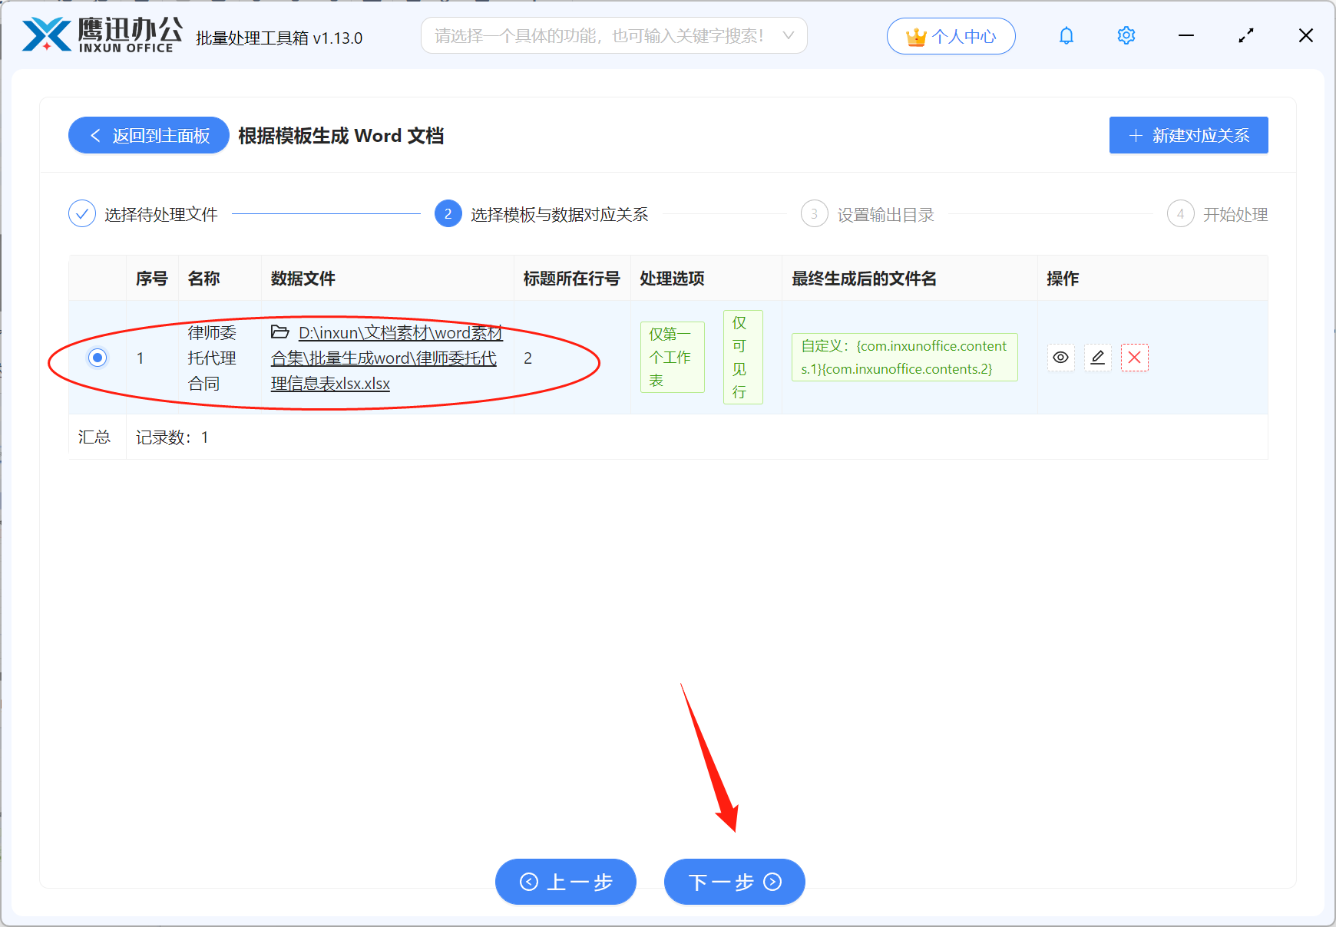Open 个人中心
1336x927 pixels.
[951, 35]
